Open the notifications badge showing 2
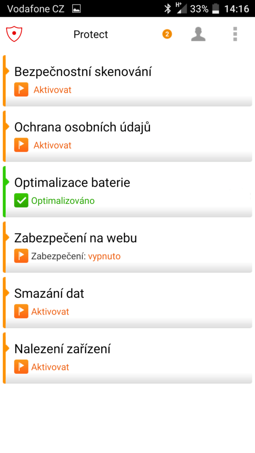This screenshot has width=255, height=453. pyautogui.click(x=167, y=34)
